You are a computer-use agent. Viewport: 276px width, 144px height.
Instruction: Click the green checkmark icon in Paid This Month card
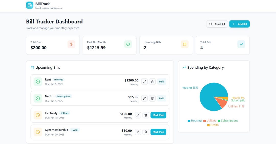click(x=128, y=44)
